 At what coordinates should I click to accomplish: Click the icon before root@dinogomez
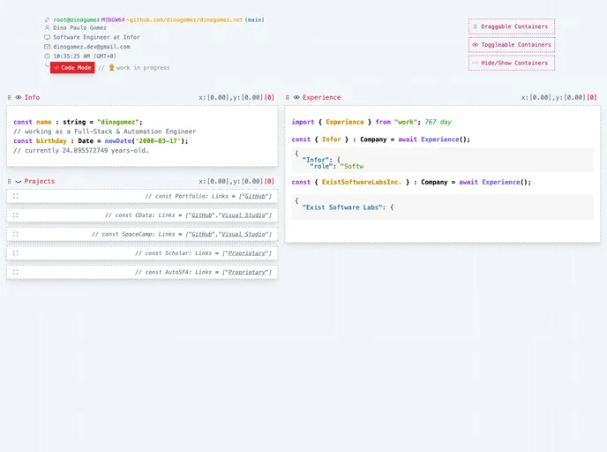(48, 19)
